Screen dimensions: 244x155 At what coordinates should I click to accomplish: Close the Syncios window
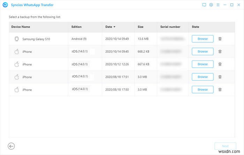click(238, 5)
